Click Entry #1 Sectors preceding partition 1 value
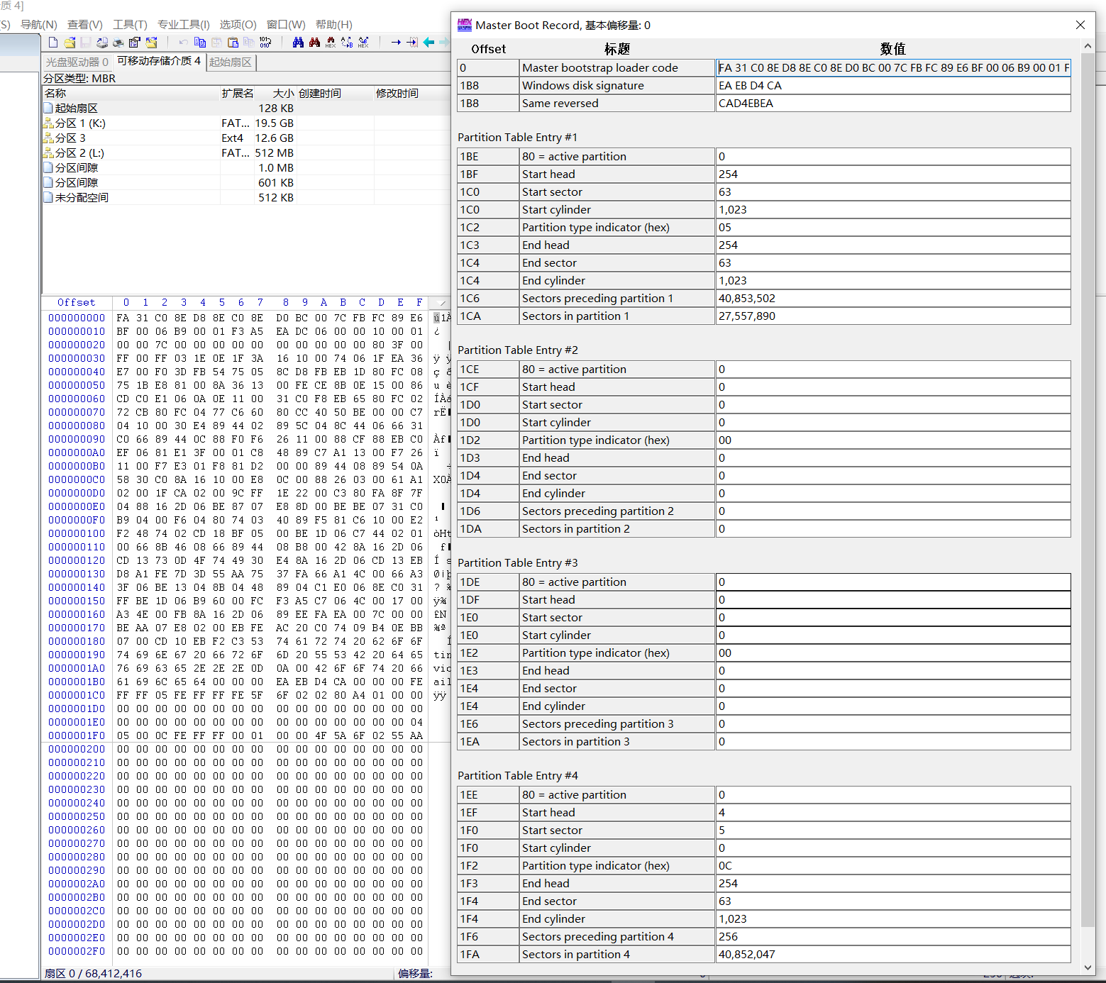This screenshot has width=1106, height=983. click(893, 299)
